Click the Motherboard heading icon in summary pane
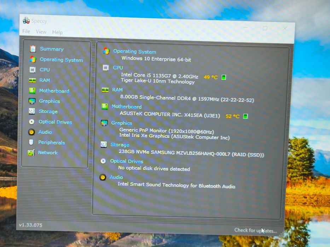 coord(105,106)
